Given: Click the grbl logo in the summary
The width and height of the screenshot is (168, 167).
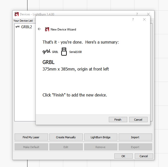Looking at the screenshot, I should pos(47,52).
